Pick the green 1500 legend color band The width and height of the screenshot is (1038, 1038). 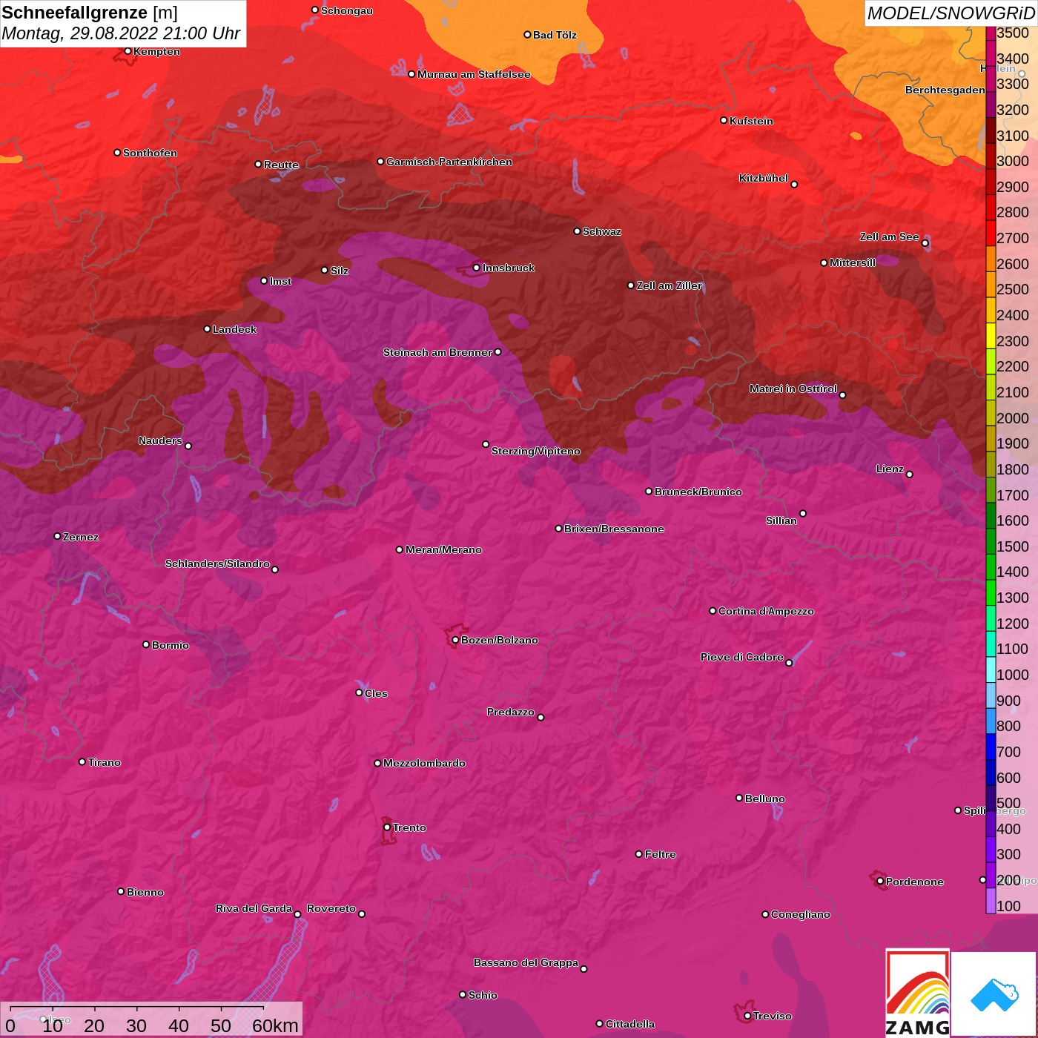coord(991,541)
